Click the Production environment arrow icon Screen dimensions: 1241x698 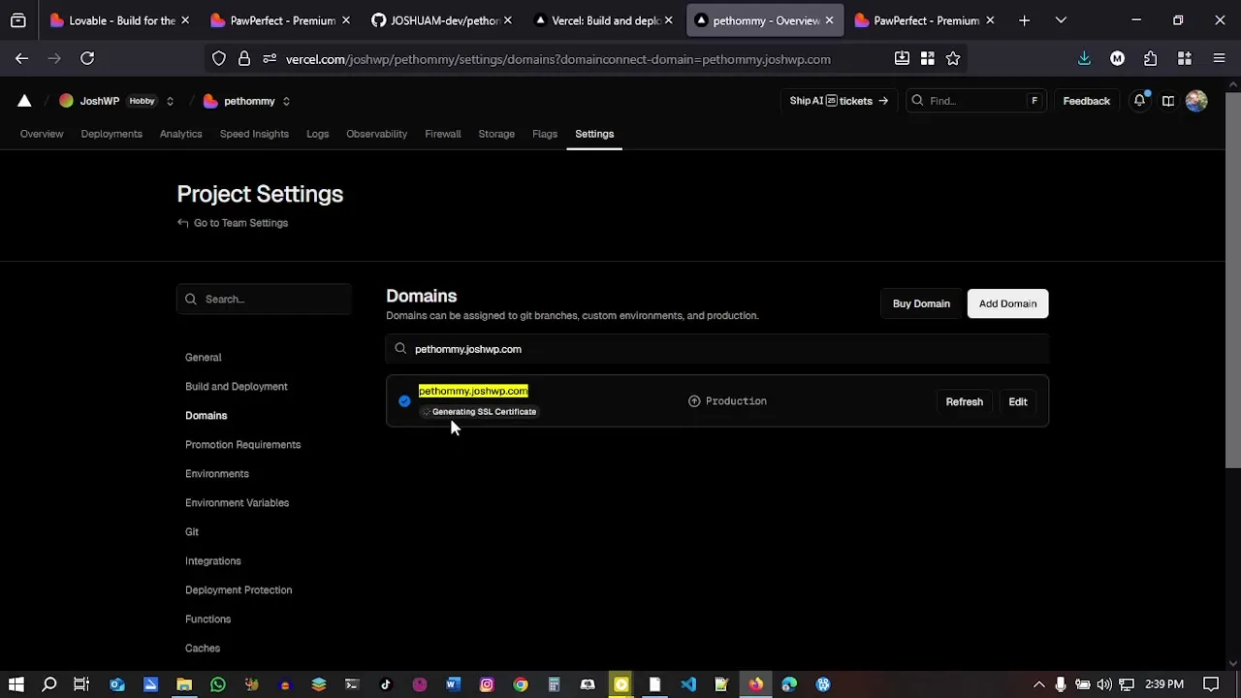click(694, 401)
